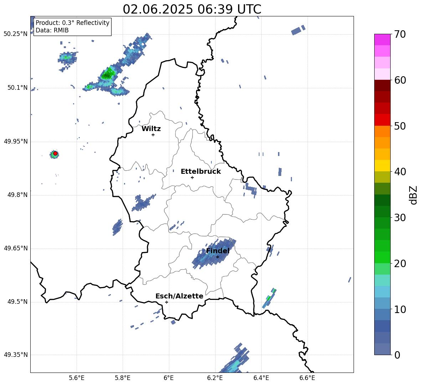
Task: Click the colorbar value 60
Action: click(x=400, y=80)
